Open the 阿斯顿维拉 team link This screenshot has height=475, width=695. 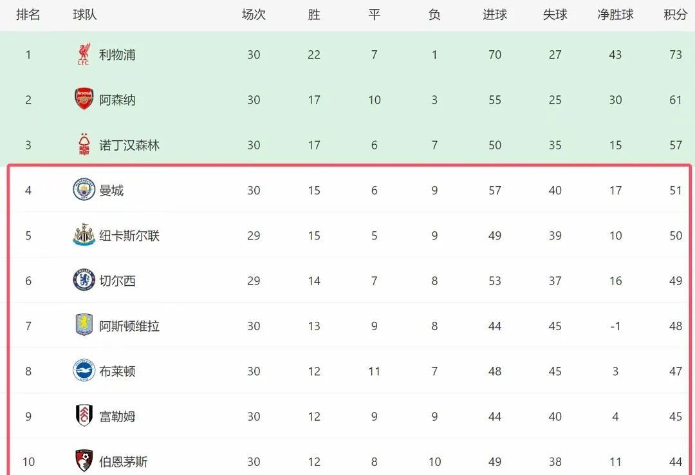point(129,326)
